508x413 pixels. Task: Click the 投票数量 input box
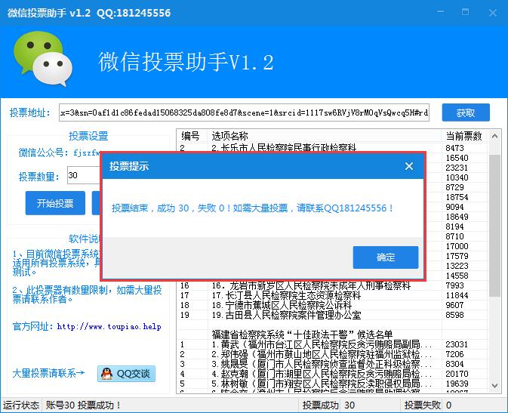click(83, 176)
